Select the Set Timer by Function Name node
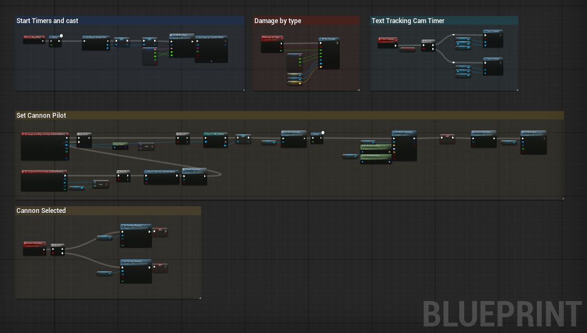Viewport: 587px width, 333px height. [211, 49]
